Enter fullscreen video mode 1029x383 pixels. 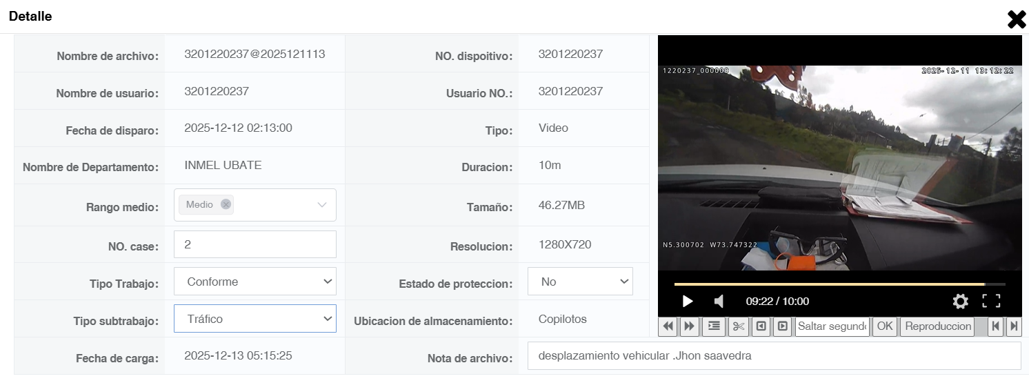(x=991, y=301)
